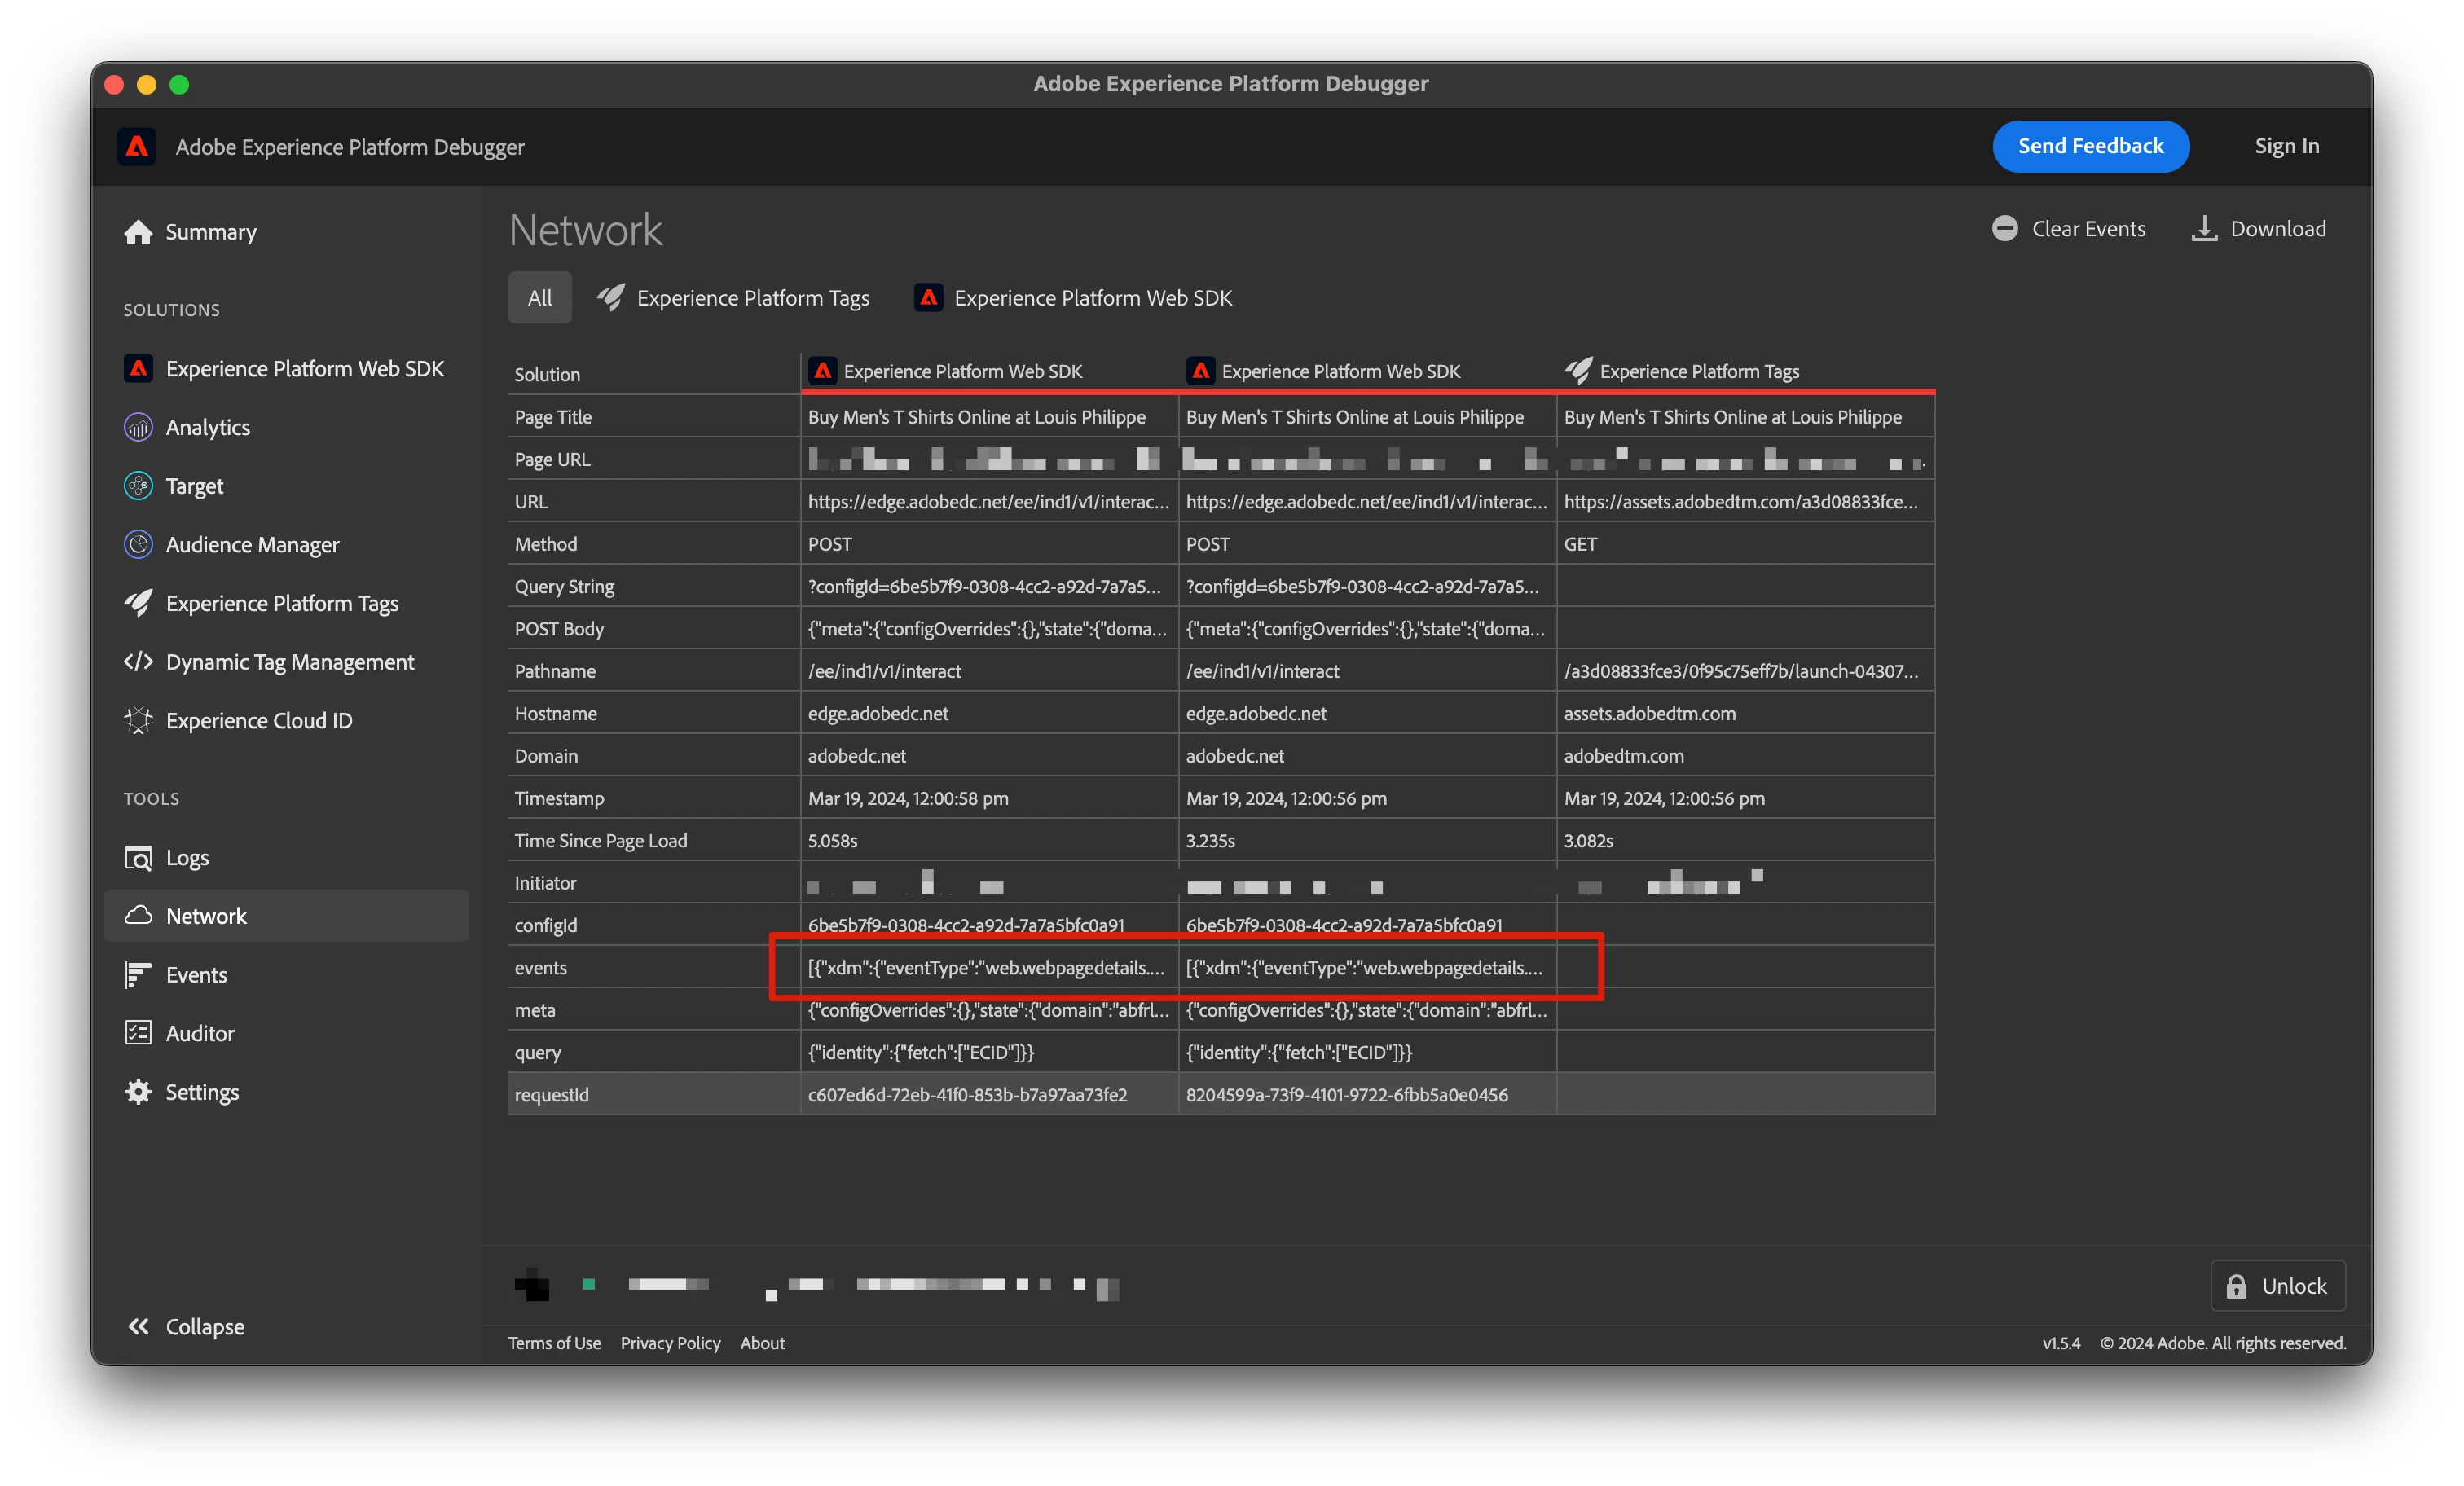Click the Events tool icon
The height and width of the screenshot is (1486, 2464).
pos(138,975)
